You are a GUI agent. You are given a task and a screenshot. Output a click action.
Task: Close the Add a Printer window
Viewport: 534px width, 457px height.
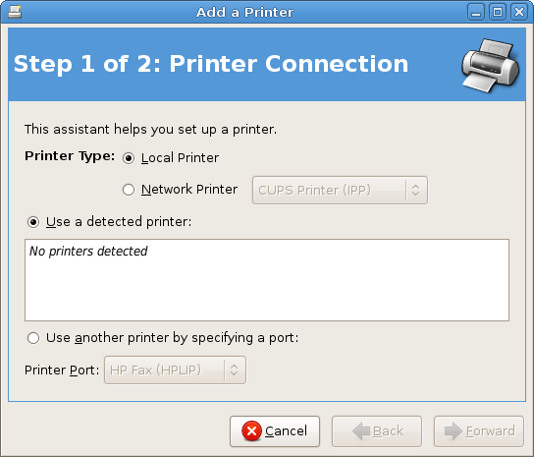click(x=519, y=12)
